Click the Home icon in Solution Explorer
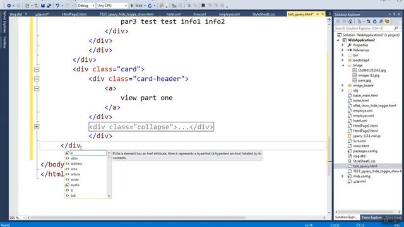The height and width of the screenshot is (227, 404). click(x=350, y=21)
